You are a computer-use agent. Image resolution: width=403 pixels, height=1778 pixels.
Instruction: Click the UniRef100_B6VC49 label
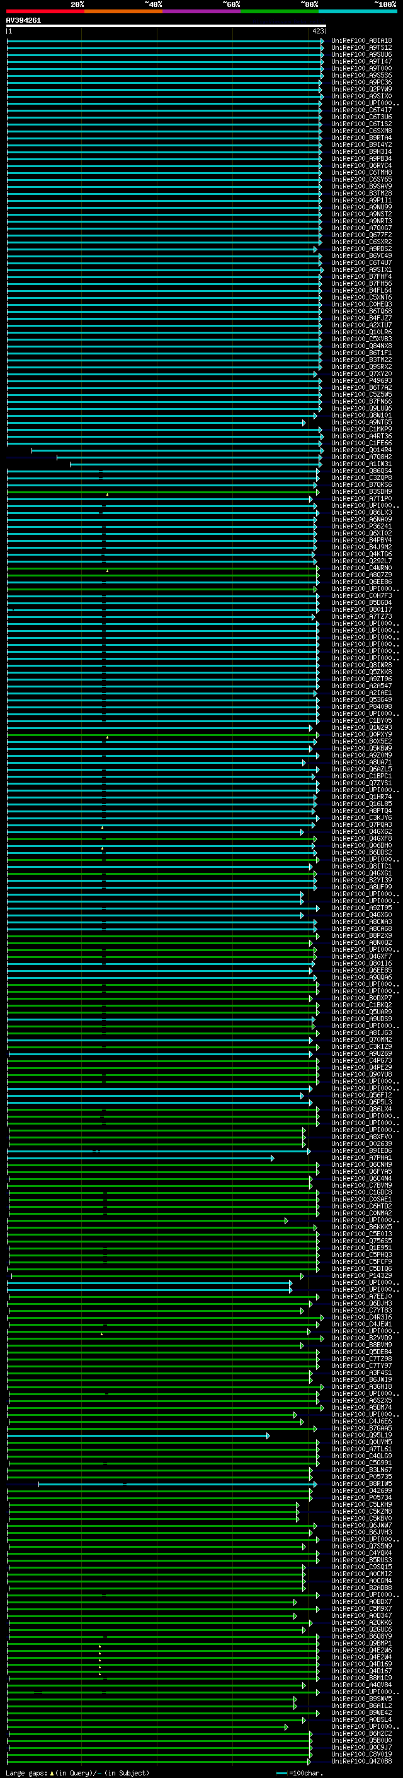pyautogui.click(x=361, y=255)
